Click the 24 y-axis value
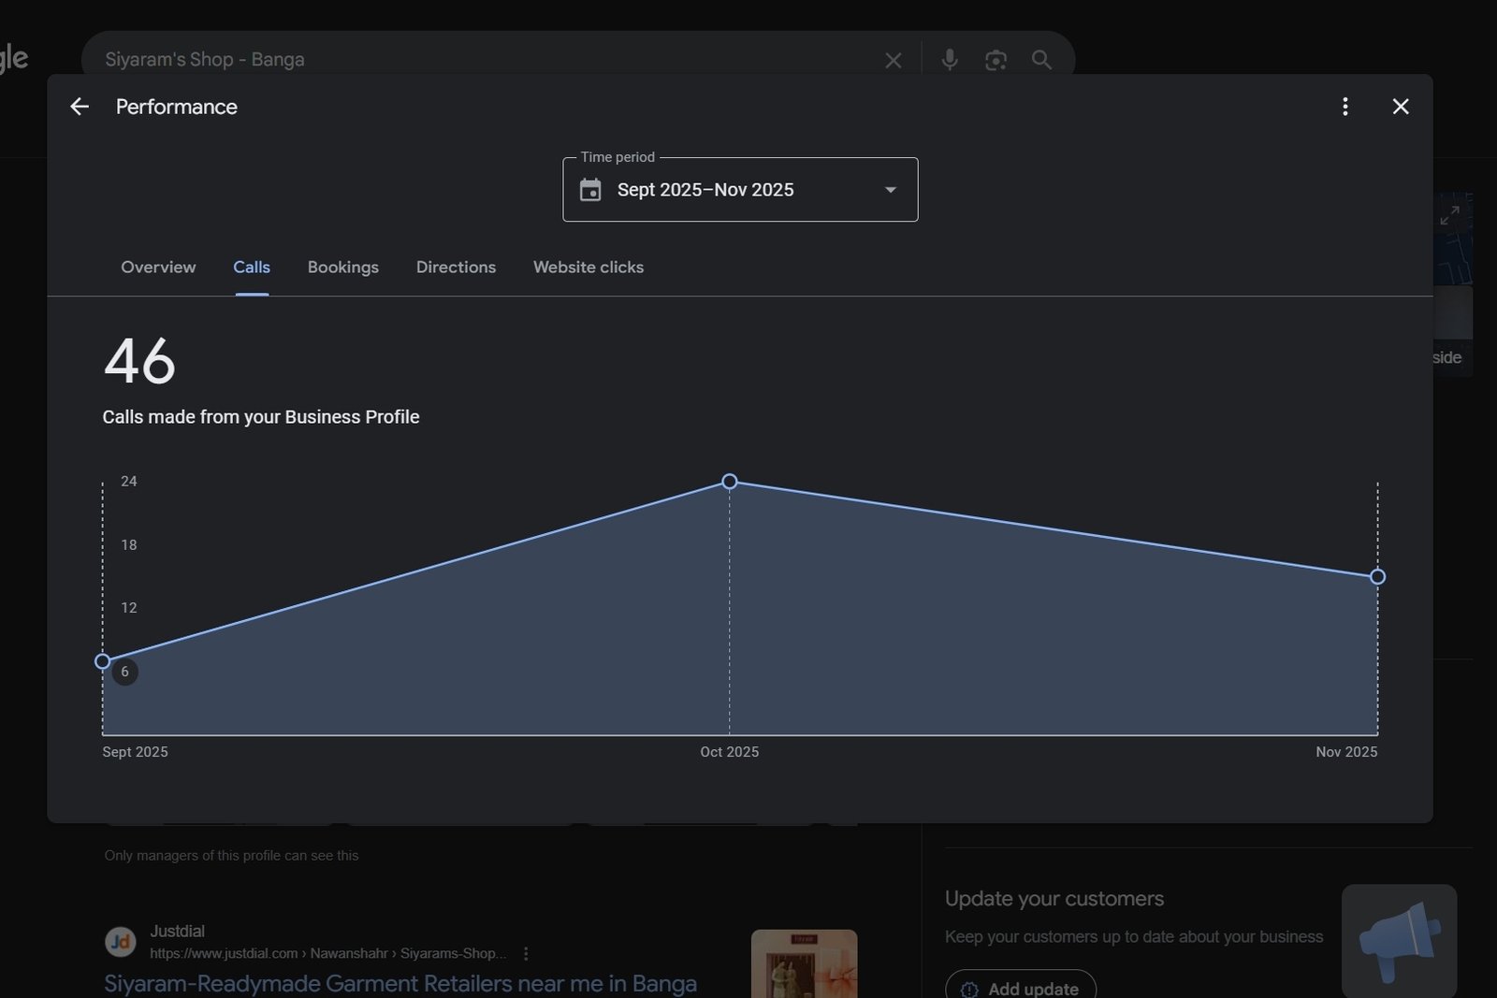The height and width of the screenshot is (998, 1497). [129, 482]
